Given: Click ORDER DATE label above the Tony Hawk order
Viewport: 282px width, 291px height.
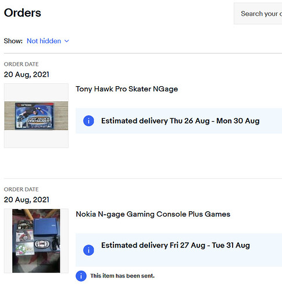Looking at the screenshot, I should click(x=22, y=64).
